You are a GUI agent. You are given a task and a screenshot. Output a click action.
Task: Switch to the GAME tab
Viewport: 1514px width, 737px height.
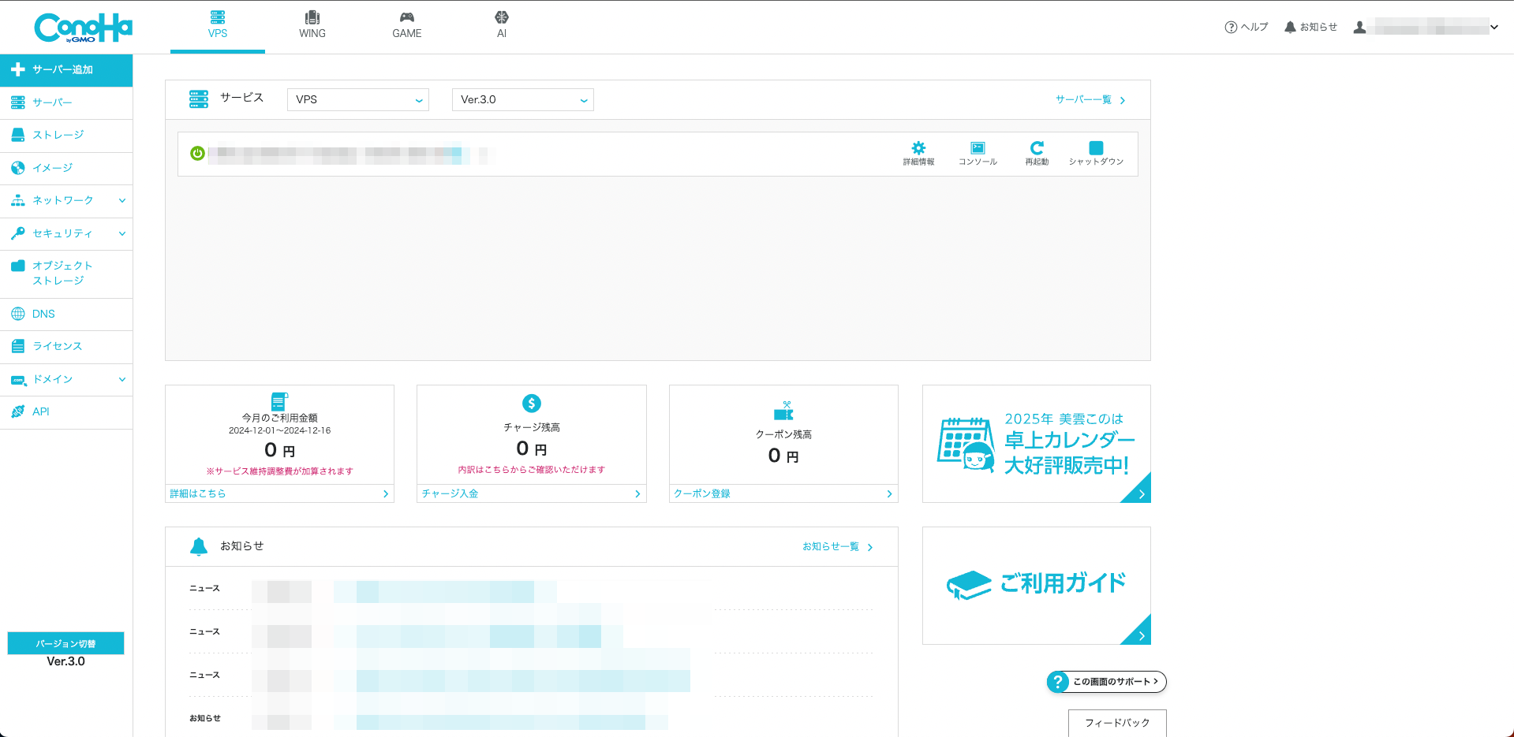[x=406, y=25]
